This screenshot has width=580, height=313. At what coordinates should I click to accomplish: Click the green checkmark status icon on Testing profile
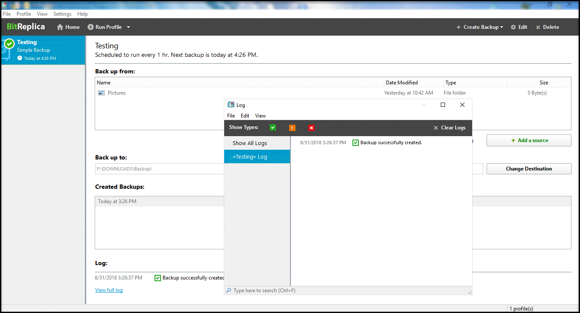(x=9, y=43)
